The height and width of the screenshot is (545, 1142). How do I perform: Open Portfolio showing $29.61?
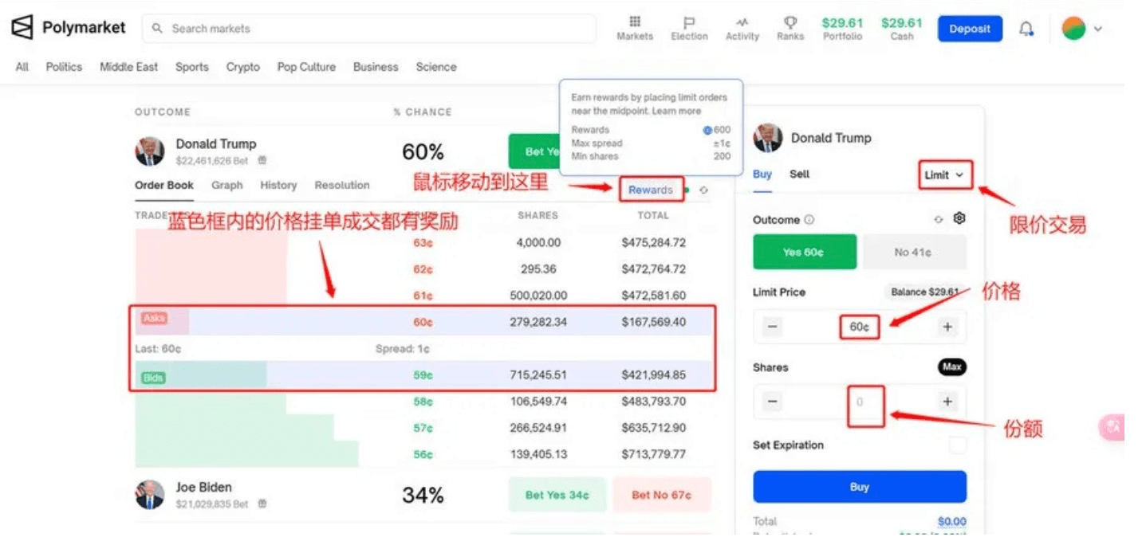click(x=842, y=29)
